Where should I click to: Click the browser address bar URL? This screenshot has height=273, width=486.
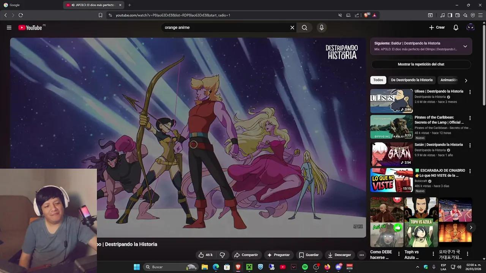(x=173, y=15)
